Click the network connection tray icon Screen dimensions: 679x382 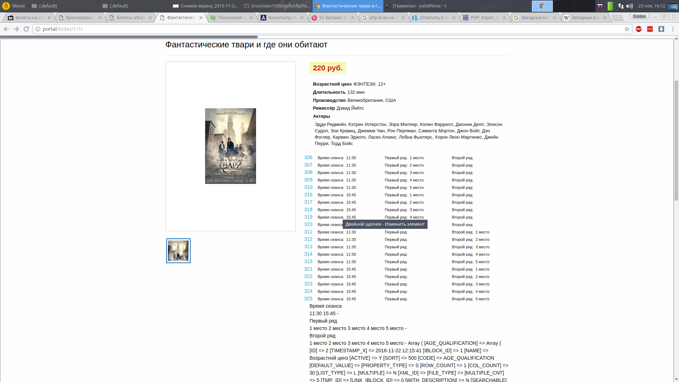tap(621, 6)
